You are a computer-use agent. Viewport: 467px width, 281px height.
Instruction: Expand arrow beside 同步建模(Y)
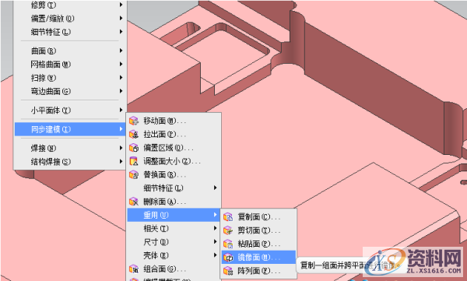coord(121,129)
